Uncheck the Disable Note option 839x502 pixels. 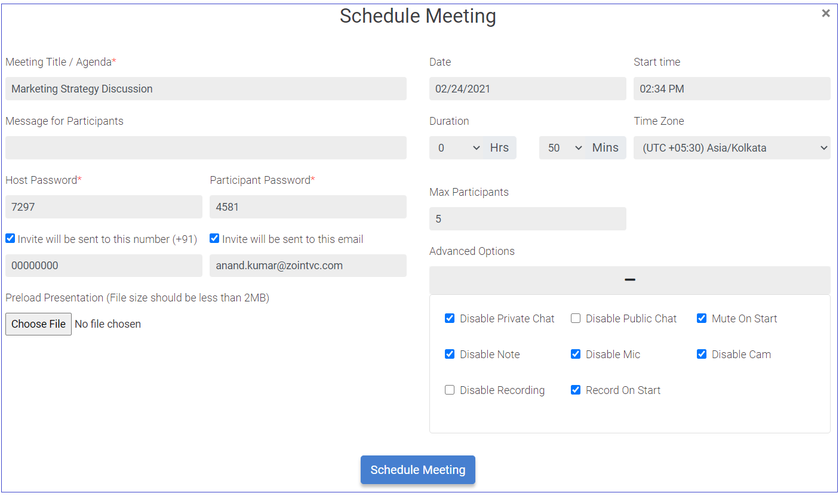(x=450, y=354)
